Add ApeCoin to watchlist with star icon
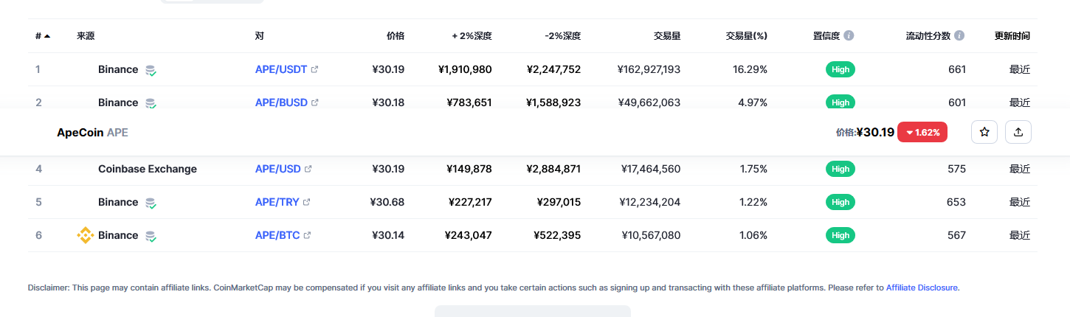This screenshot has height=317, width=1070. point(984,132)
